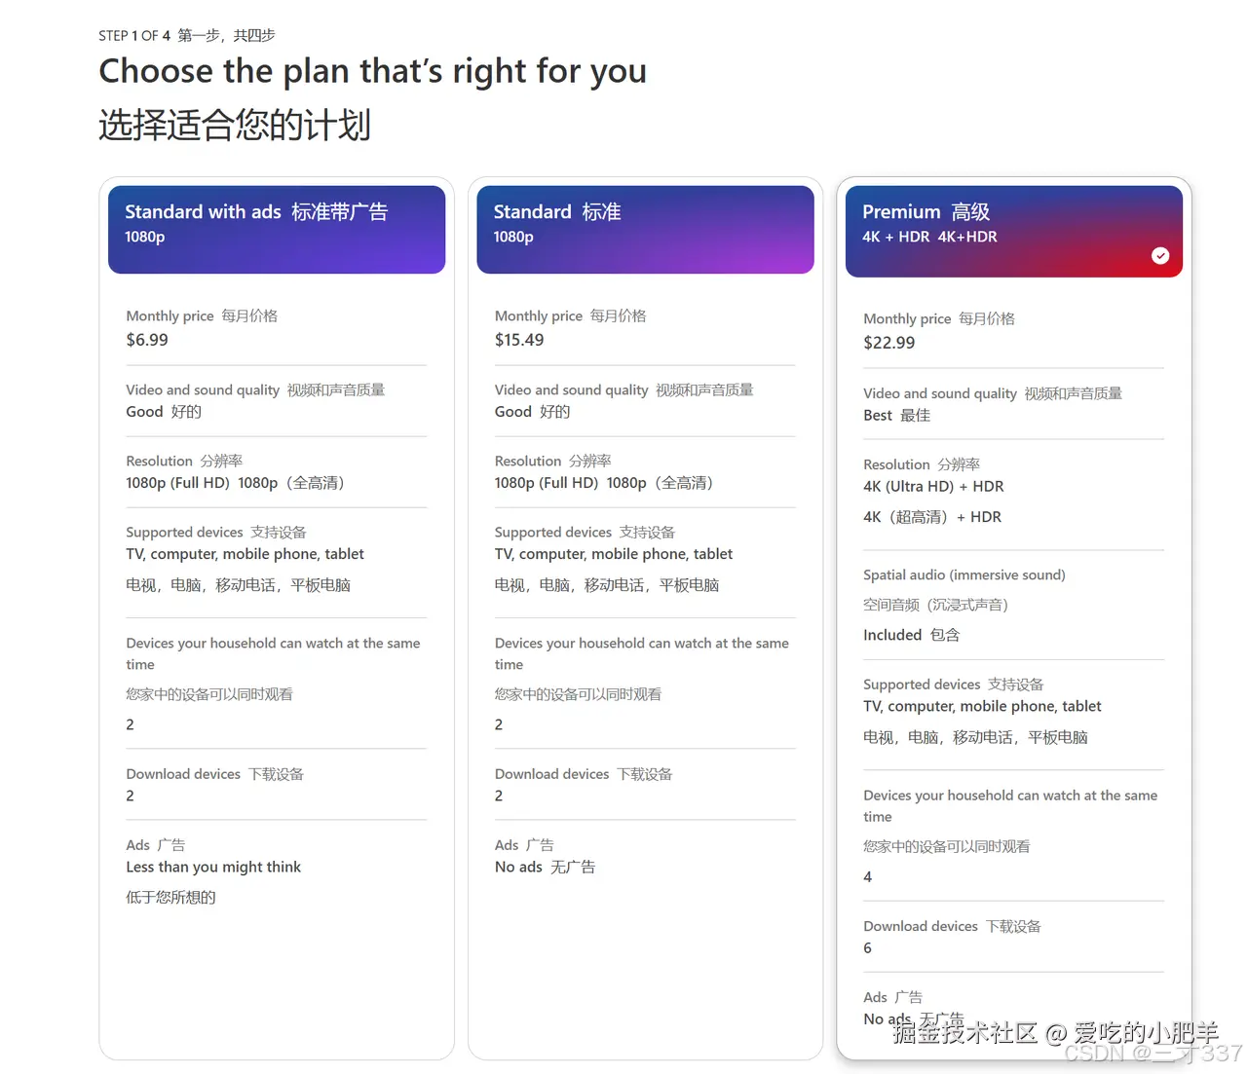This screenshot has height=1074, width=1247.
Task: Click 'Included' under Spatial audio in Premium
Action: tap(892, 635)
